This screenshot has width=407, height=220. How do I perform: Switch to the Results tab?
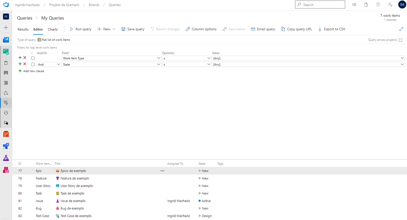click(23, 29)
